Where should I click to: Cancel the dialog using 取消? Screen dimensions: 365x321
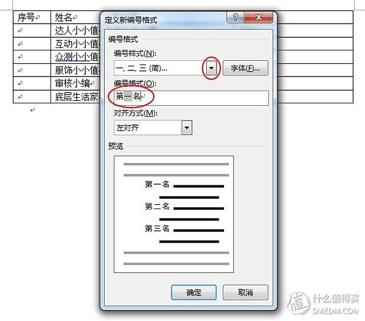point(245,292)
